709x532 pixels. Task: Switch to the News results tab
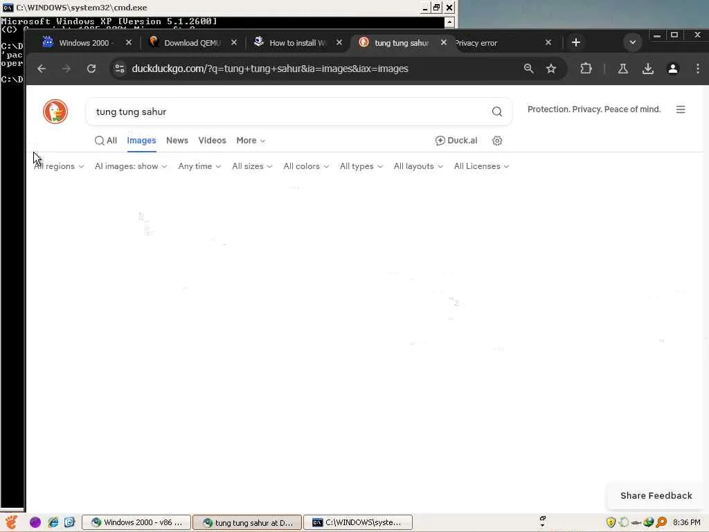[177, 141]
